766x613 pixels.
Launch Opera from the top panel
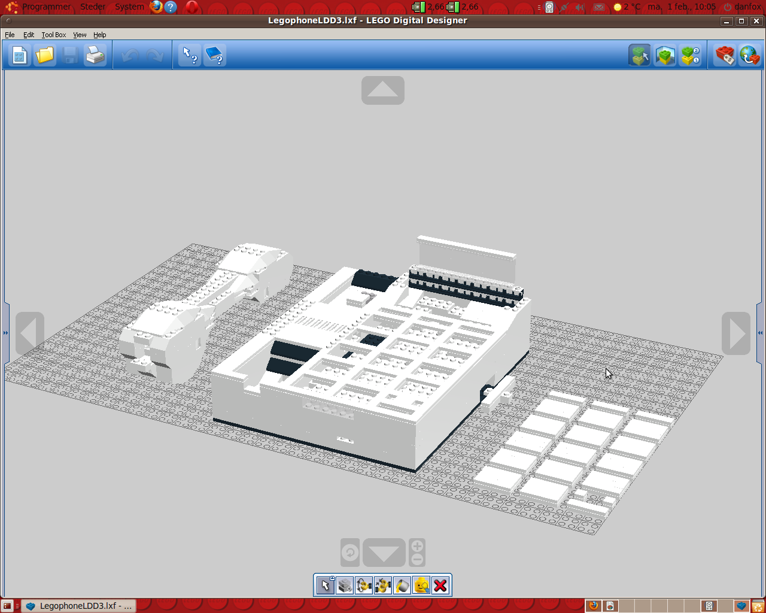pyautogui.click(x=191, y=7)
